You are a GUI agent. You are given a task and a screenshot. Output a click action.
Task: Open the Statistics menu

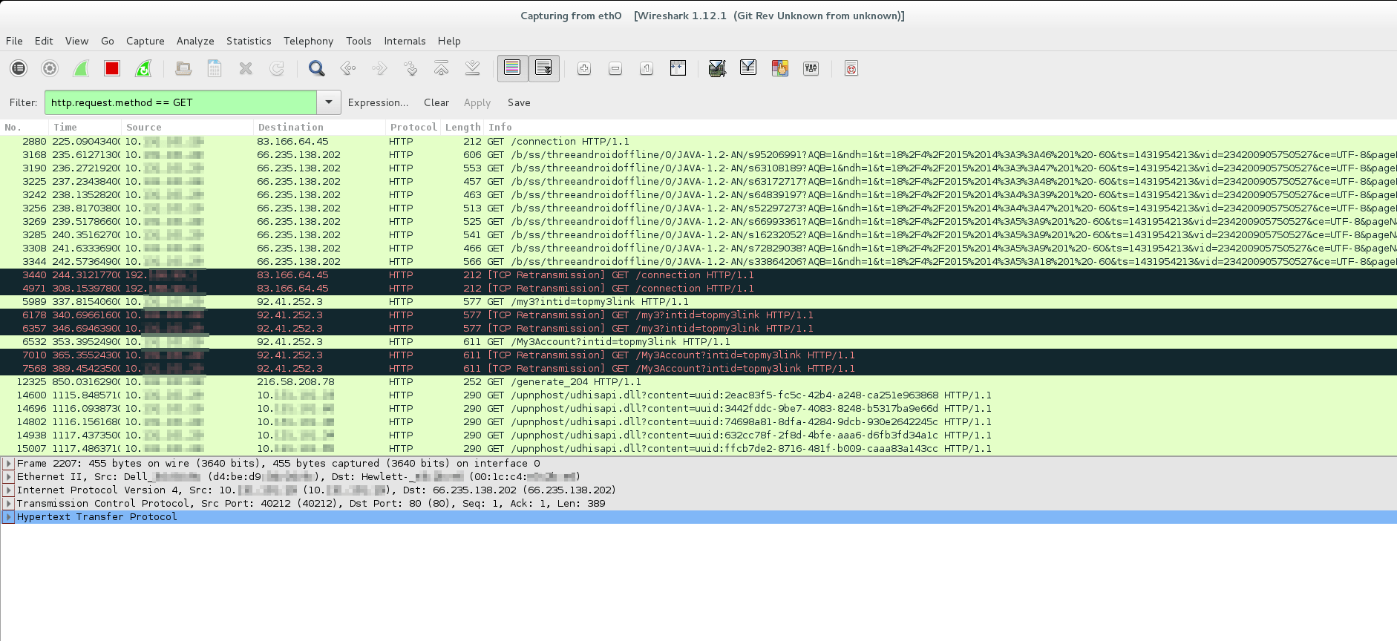(249, 41)
